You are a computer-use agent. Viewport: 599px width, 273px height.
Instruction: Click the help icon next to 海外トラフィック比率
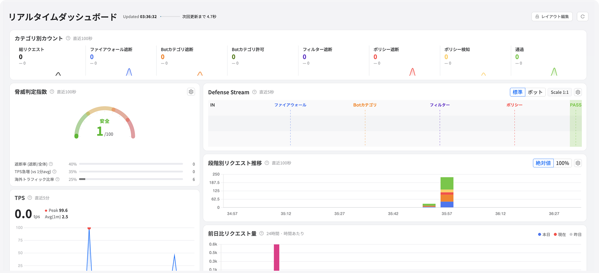pyautogui.click(x=58, y=179)
